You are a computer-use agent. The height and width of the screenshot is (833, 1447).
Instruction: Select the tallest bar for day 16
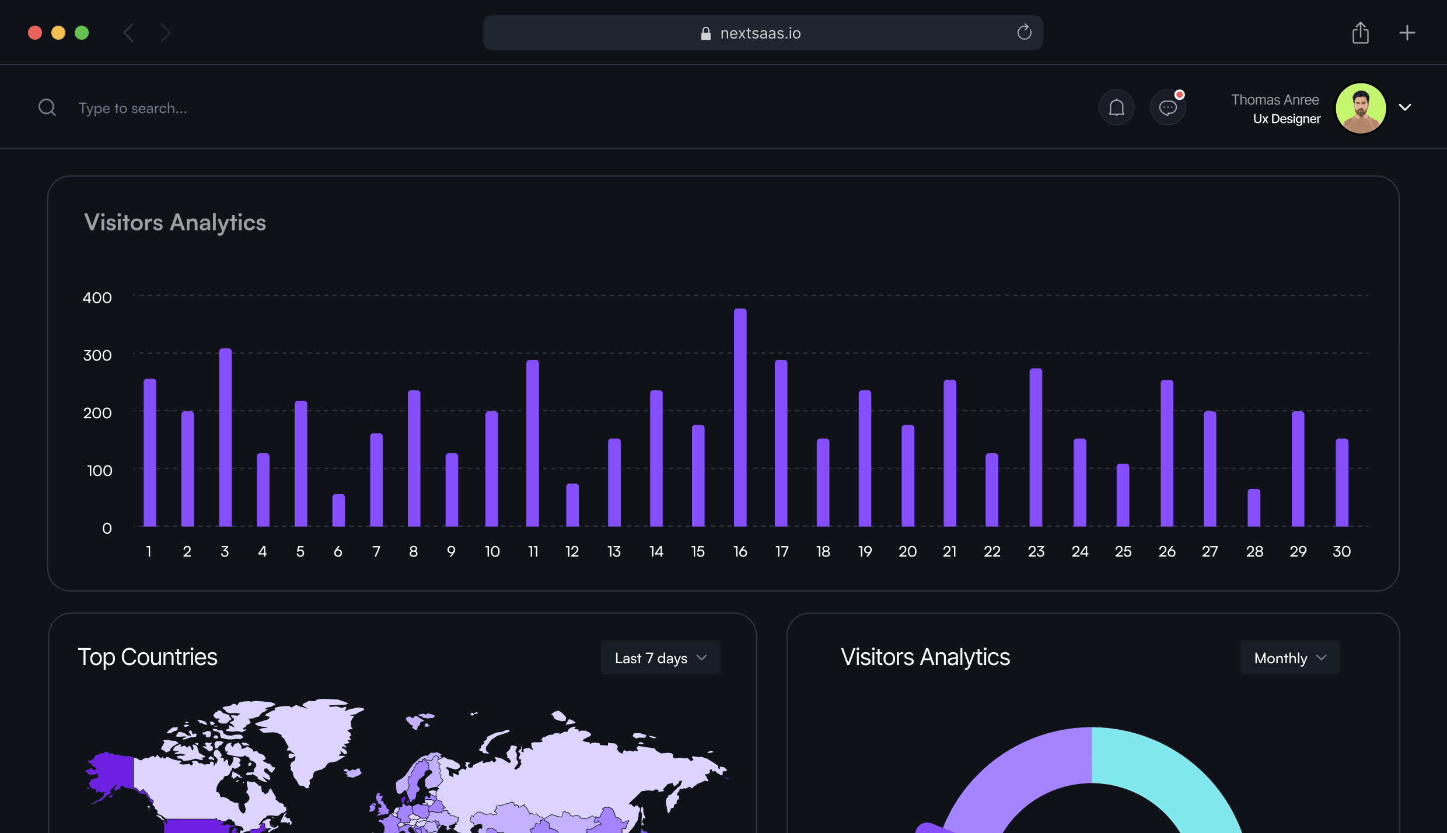pyautogui.click(x=740, y=417)
